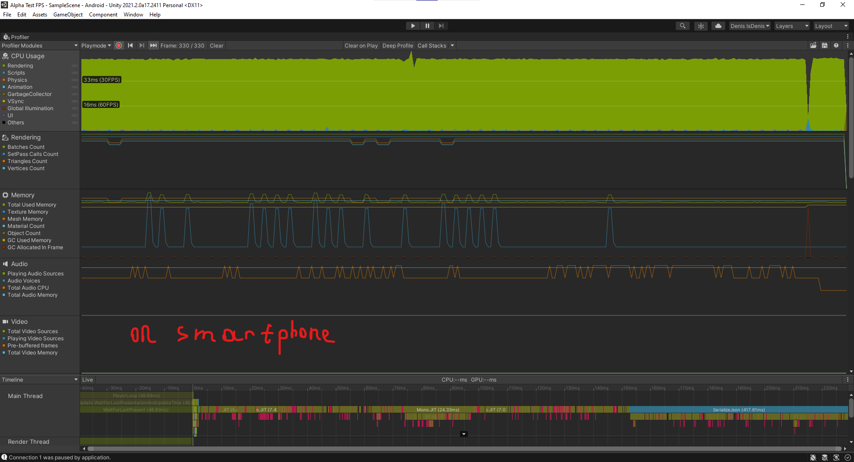The width and height of the screenshot is (854, 462).
Task: Open the Layers dropdown
Action: pos(792,26)
